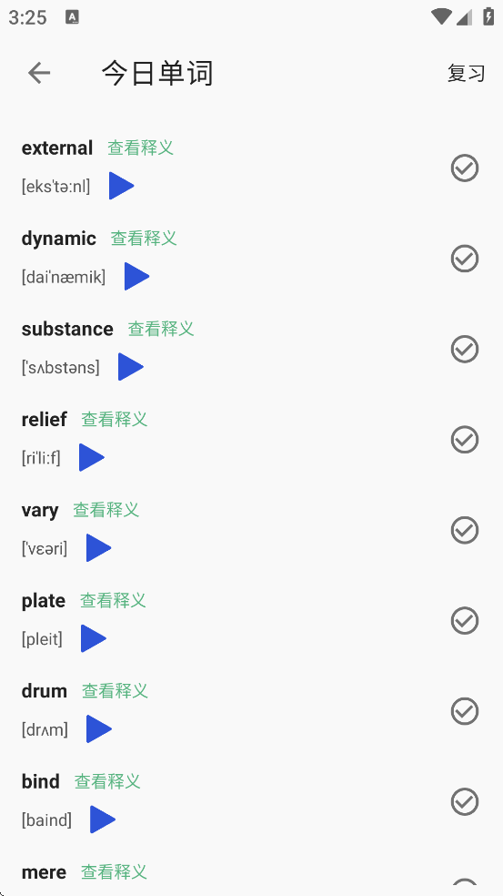Listen to pronunciation of substance

130,367
